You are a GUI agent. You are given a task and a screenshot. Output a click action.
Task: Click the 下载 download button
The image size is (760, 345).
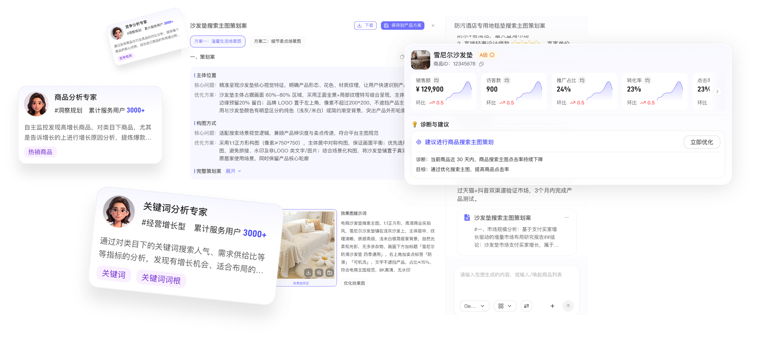(365, 25)
